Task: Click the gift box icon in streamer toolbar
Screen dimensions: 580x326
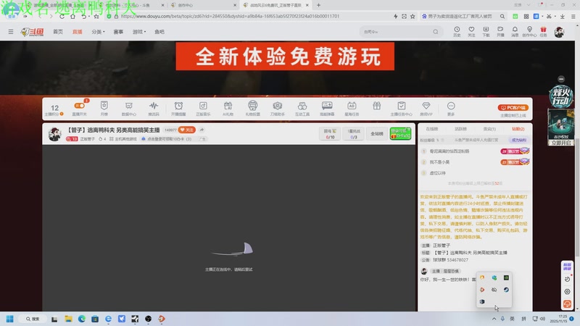Action: pyautogui.click(x=376, y=106)
